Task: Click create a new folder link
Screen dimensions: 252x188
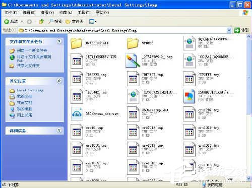Action: tap(32, 50)
